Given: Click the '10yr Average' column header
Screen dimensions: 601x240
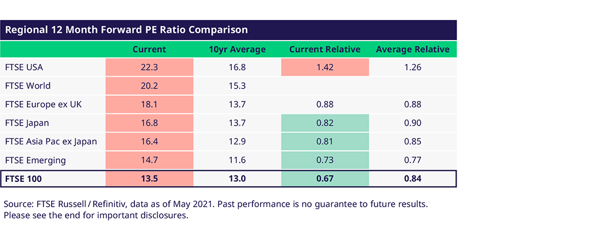Looking at the screenshot, I should (237, 49).
